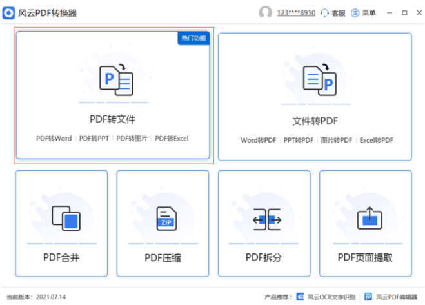This screenshot has height=305, width=425.
Task: Click the PDF拆分 split icon
Action: coord(267,219)
